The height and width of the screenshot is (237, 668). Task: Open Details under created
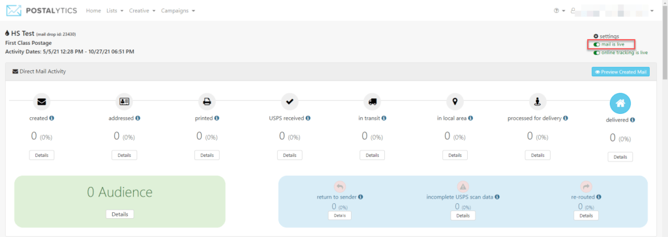tap(42, 156)
